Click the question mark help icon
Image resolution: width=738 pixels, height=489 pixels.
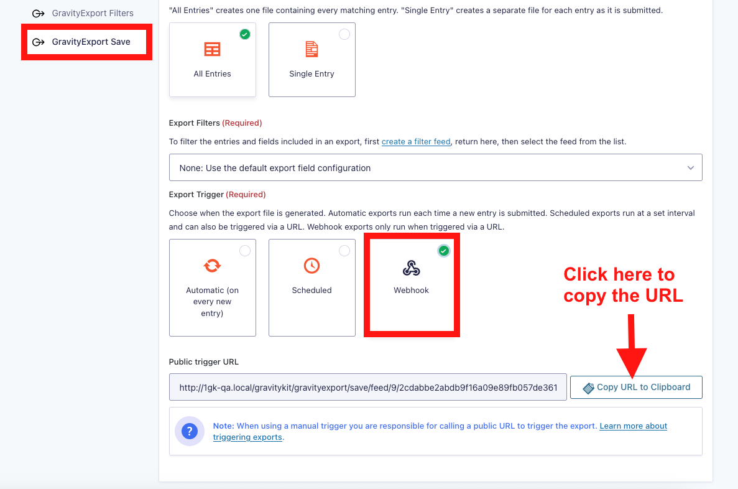190,431
